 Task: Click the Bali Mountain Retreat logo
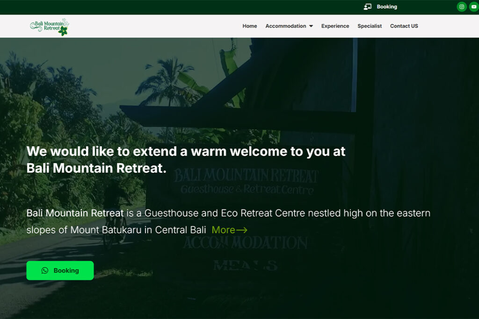[x=49, y=26]
